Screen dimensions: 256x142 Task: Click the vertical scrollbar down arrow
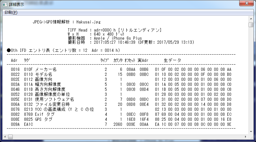(251, 131)
